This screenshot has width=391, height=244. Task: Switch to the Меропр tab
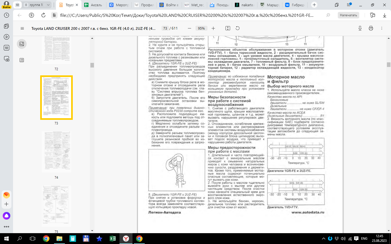point(119,5)
